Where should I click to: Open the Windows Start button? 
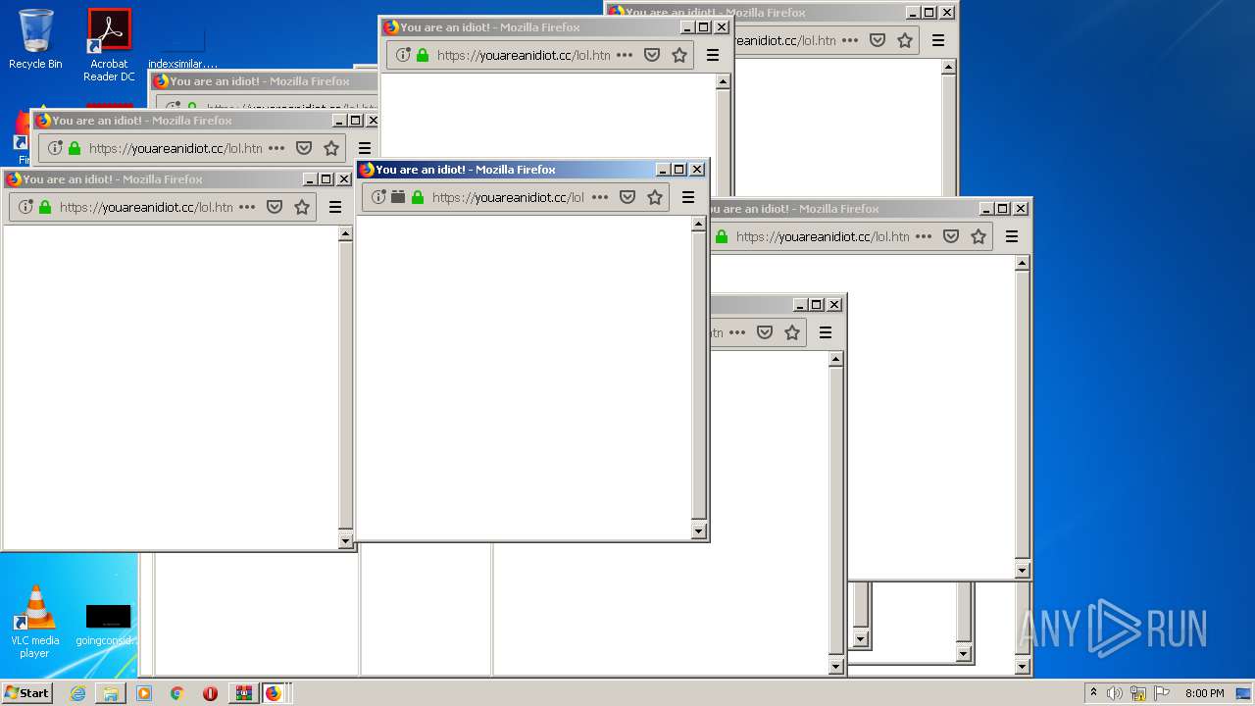[26, 693]
